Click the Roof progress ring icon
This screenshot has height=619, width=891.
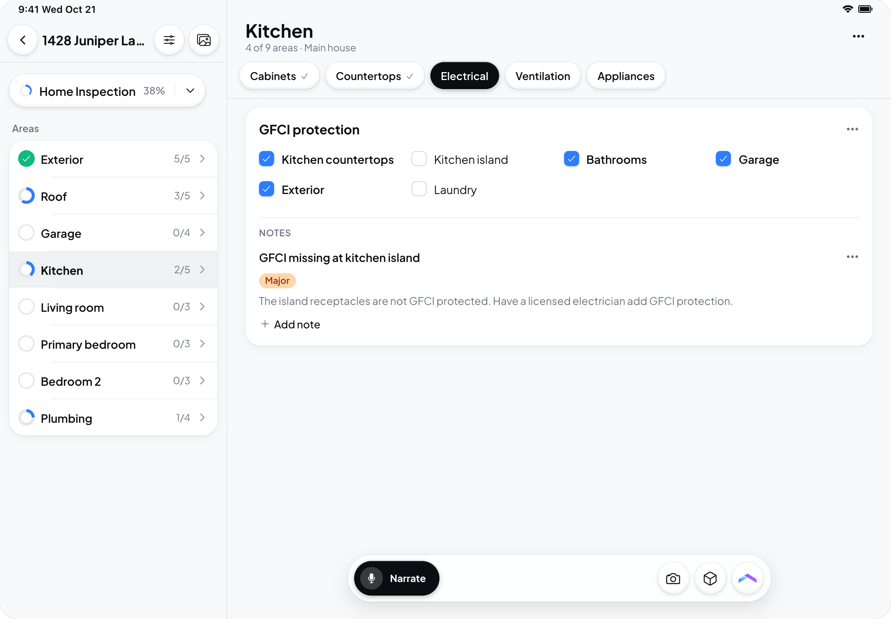click(x=26, y=196)
